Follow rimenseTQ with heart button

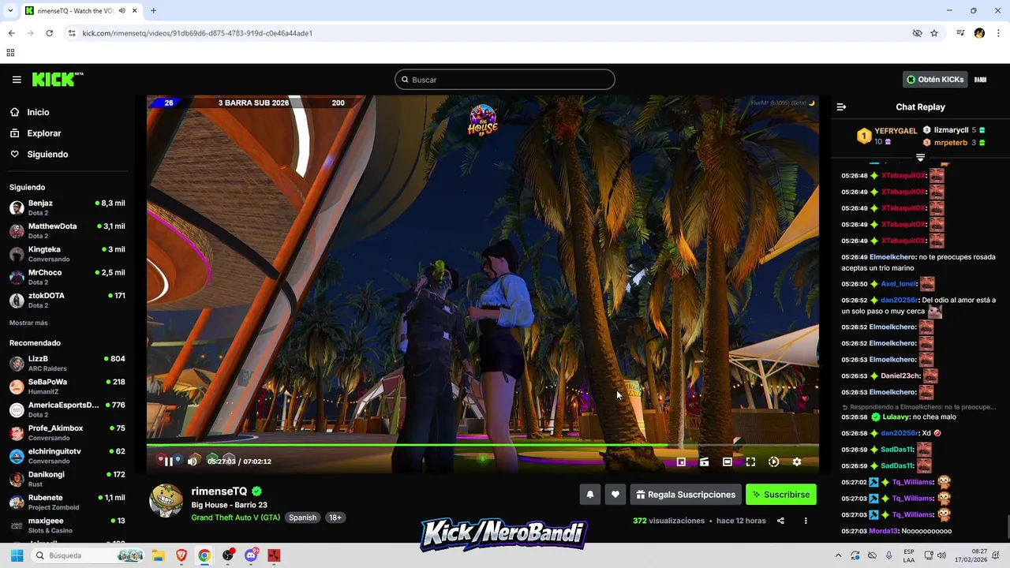[615, 495]
